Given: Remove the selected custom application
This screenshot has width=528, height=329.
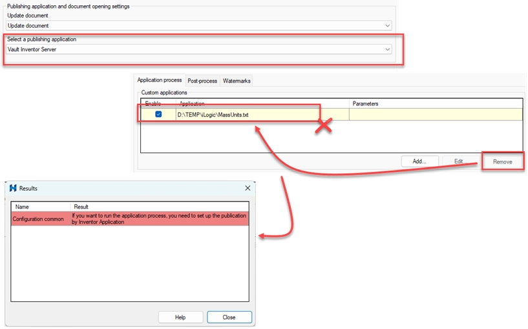Looking at the screenshot, I should tap(503, 162).
